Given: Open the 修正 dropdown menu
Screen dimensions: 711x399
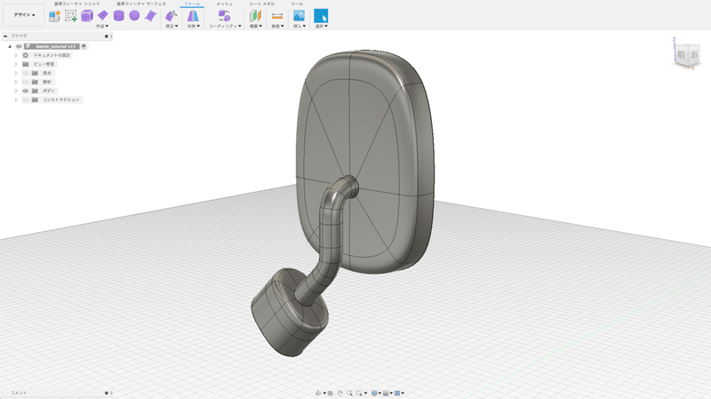Looking at the screenshot, I should [x=172, y=27].
